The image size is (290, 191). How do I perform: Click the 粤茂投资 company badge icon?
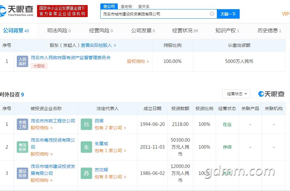[x=22, y=147]
